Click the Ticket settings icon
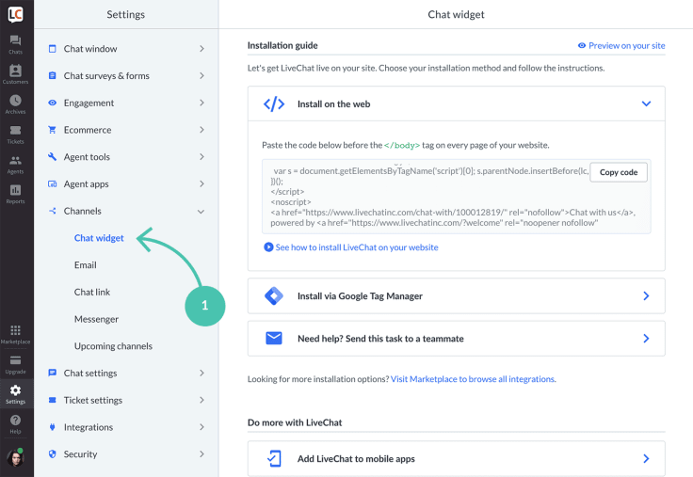This screenshot has height=477, width=693. click(x=52, y=400)
